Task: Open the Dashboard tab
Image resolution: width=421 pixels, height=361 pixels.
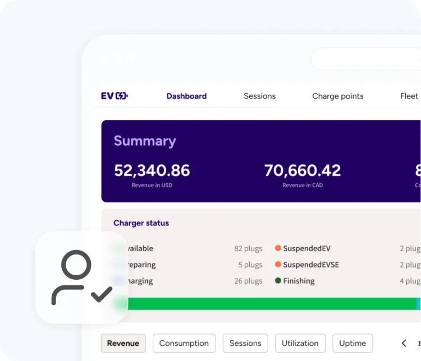Action: (x=186, y=96)
